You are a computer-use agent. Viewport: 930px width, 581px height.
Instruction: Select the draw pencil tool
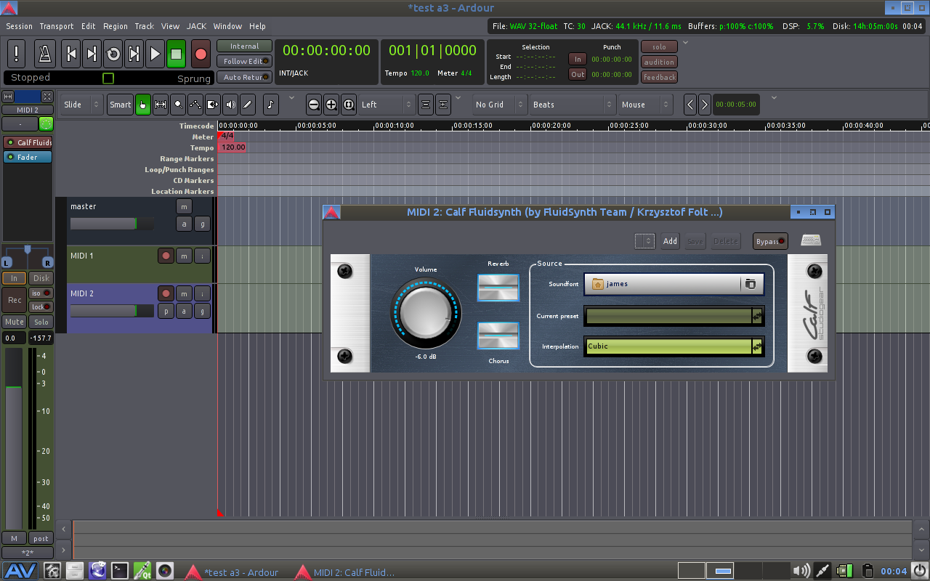click(x=247, y=105)
